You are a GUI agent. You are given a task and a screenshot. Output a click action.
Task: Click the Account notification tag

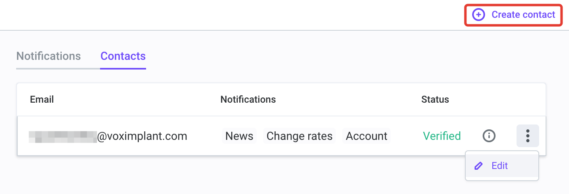[x=367, y=136]
